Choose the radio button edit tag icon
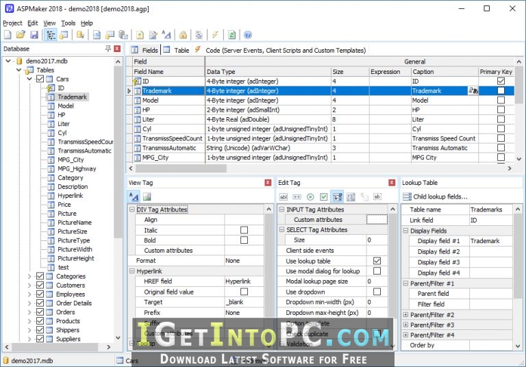Screen dimensions: 526x367 click(x=310, y=197)
